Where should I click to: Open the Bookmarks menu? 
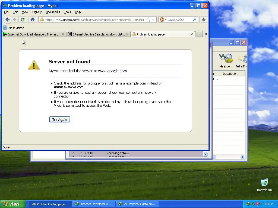(x=53, y=12)
